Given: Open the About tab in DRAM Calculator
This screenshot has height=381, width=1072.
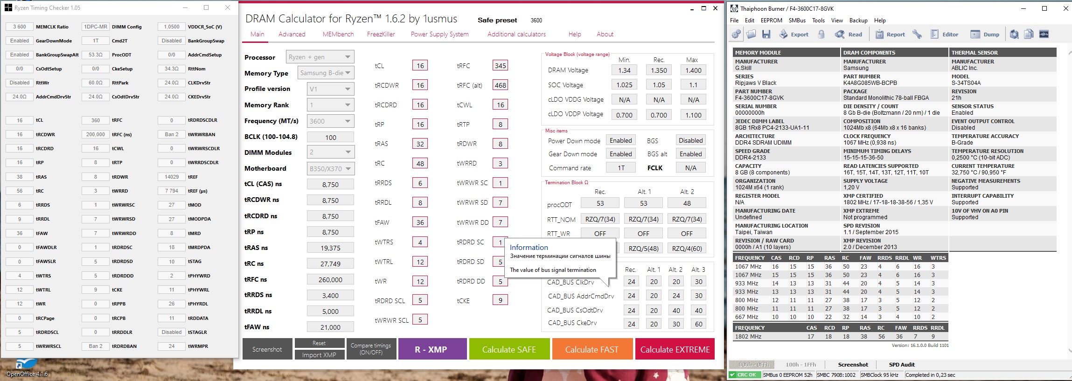Looking at the screenshot, I should pyautogui.click(x=605, y=34).
